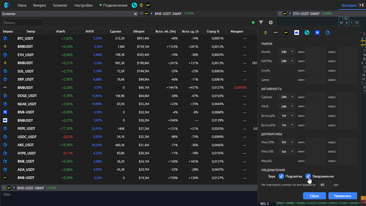Open the NATR% period dropdown
This screenshot has height=206, width=366.
287,61
